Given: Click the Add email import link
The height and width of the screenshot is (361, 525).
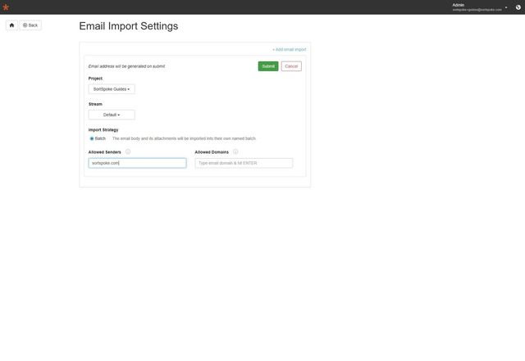Looking at the screenshot, I should coord(290,49).
